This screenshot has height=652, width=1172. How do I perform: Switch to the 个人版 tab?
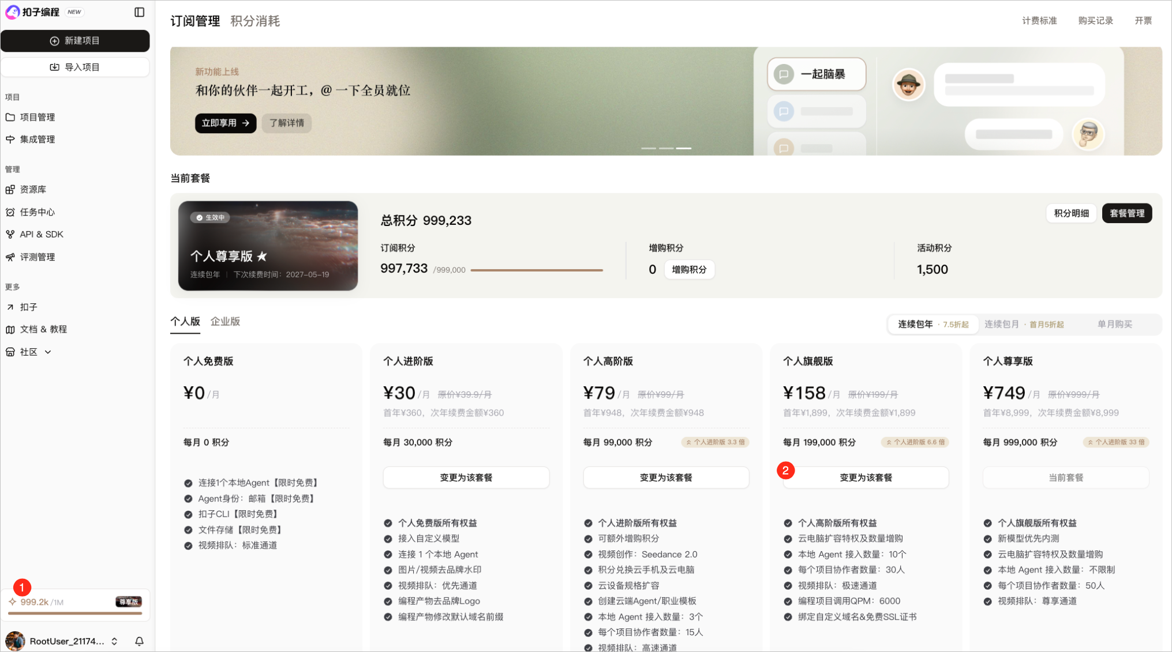pyautogui.click(x=185, y=322)
